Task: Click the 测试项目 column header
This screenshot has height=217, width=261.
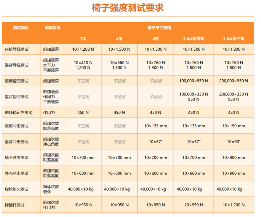Action: (21, 28)
